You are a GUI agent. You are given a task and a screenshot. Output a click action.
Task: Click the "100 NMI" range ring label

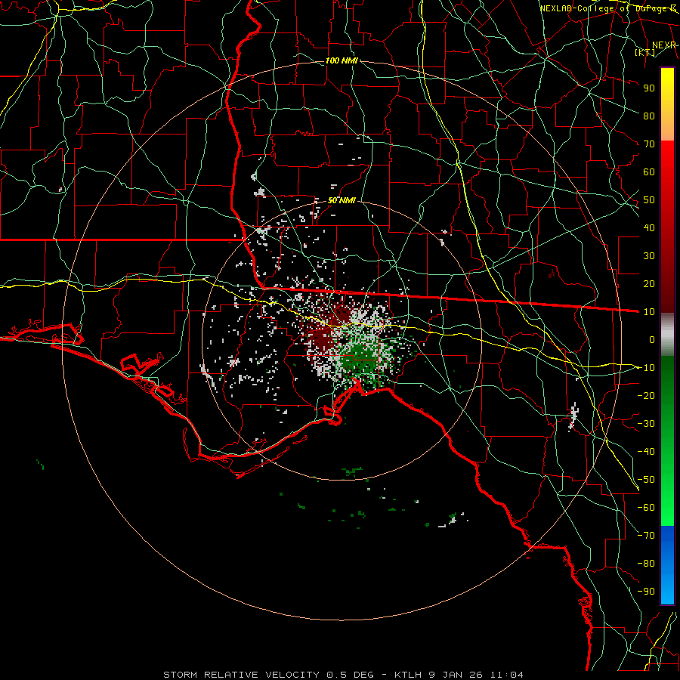342,60
